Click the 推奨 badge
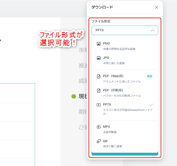Viewport: 177px width, 166px height. click(149, 76)
